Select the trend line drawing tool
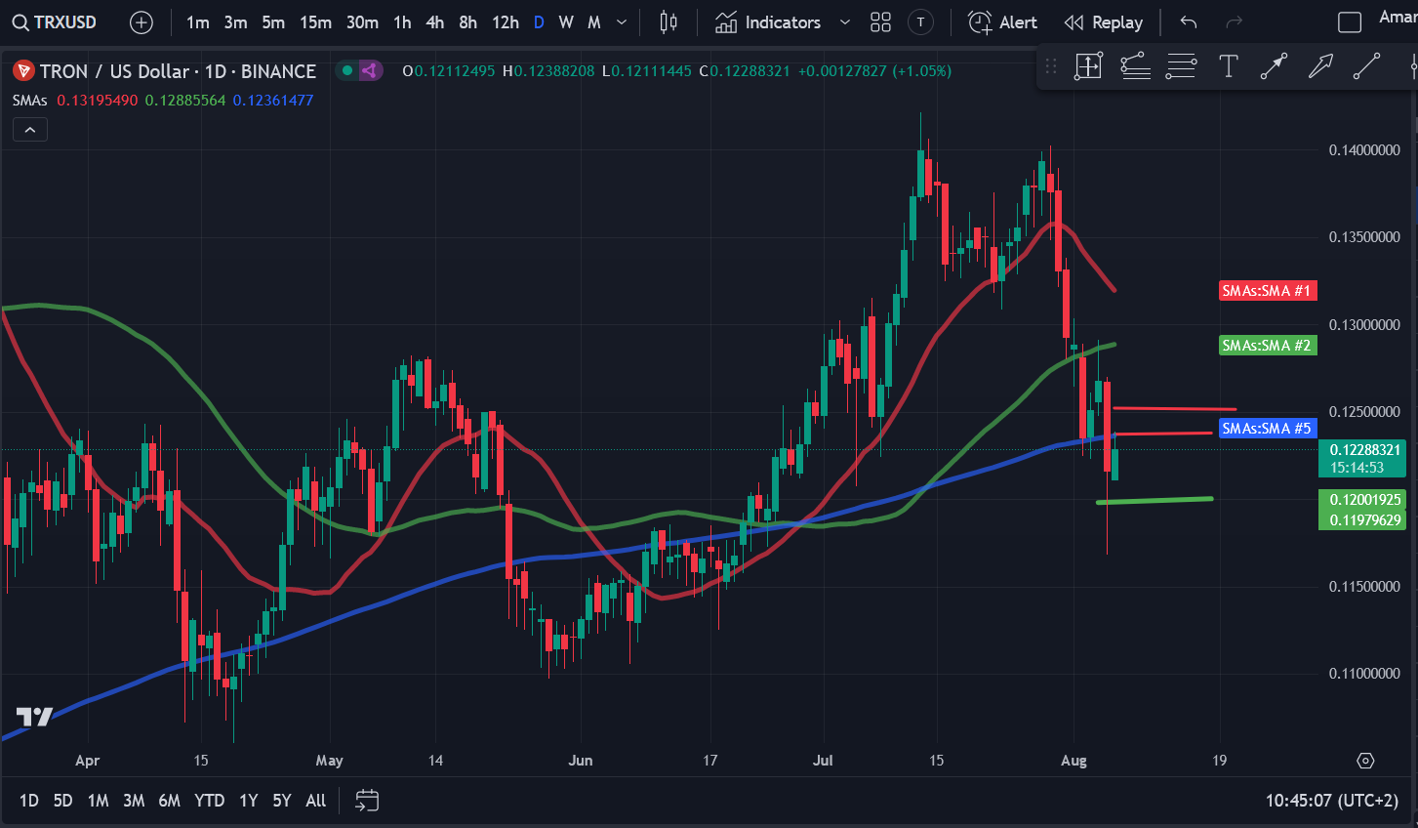Image resolution: width=1418 pixels, height=828 pixels. pos(1366,66)
